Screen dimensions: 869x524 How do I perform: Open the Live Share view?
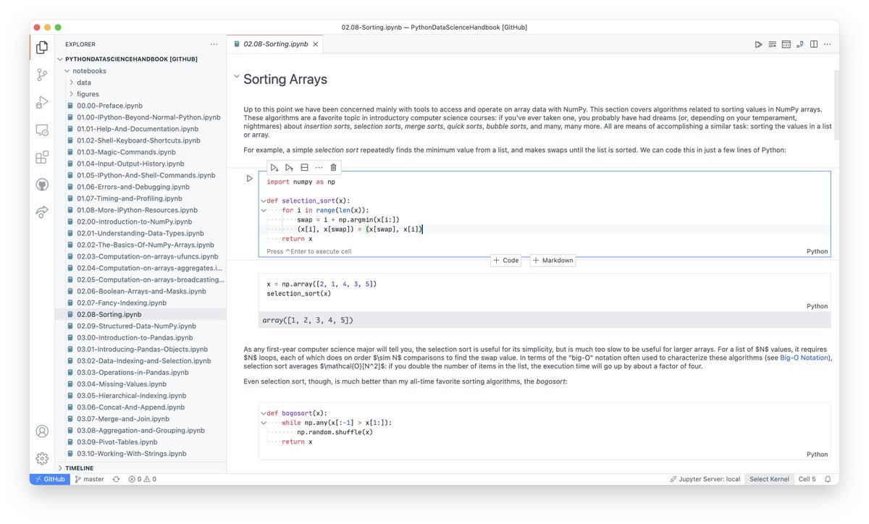coord(42,211)
